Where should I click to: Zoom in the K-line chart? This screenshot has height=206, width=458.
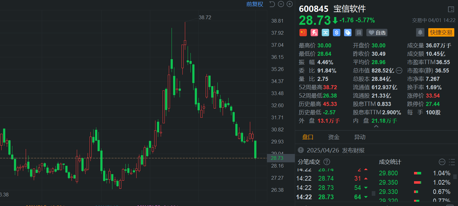[x=290, y=4]
